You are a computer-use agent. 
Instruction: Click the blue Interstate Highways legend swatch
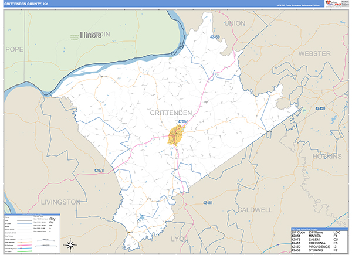point(25,249)
